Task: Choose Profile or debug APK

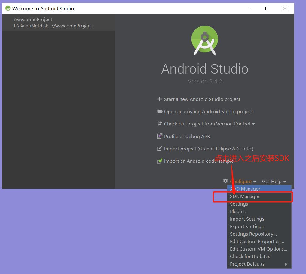Action: tap(187, 136)
